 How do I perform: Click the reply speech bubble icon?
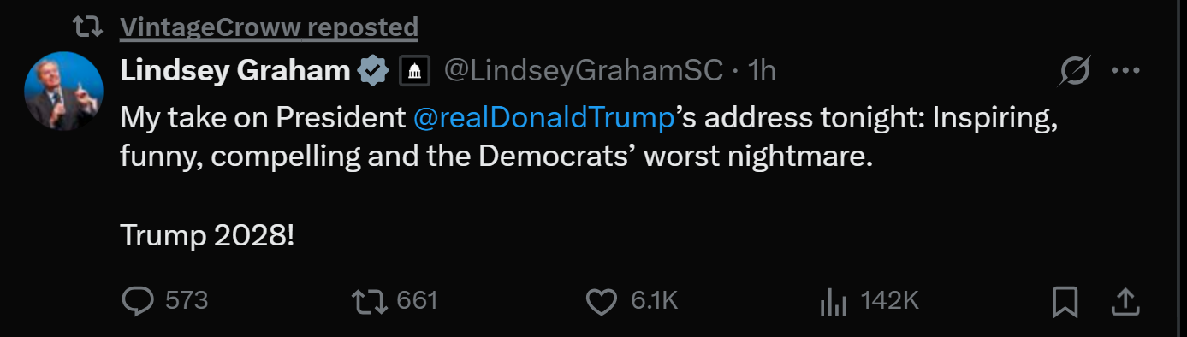(138, 300)
